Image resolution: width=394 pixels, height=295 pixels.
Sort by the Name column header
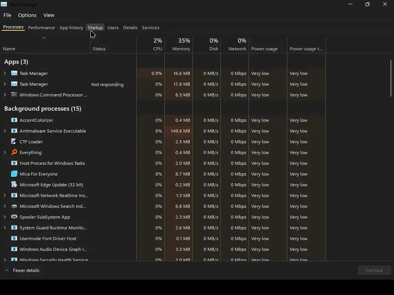[45, 45]
